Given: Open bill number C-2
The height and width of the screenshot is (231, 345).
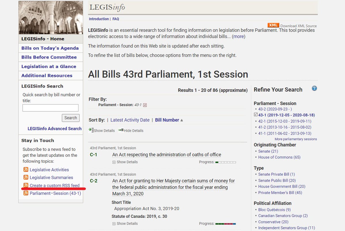Looking at the screenshot, I should (x=94, y=181).
